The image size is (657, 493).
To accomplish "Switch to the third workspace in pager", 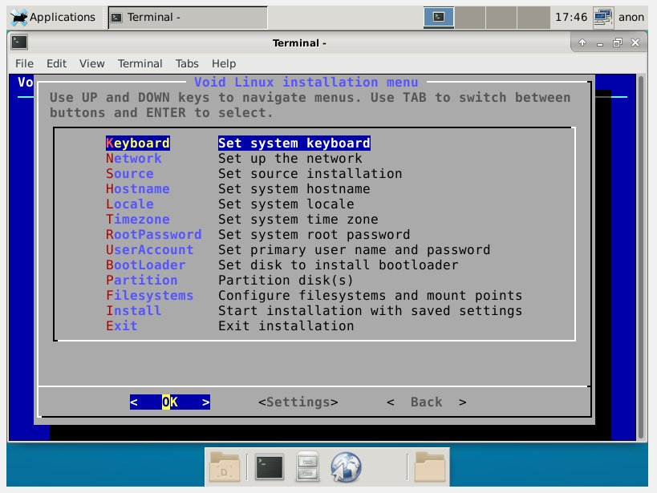I will coord(501,17).
